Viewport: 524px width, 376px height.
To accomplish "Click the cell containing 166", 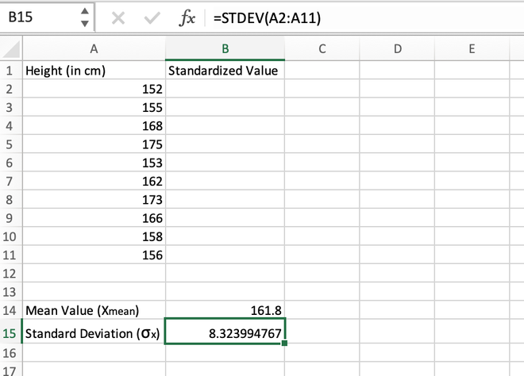I will tap(94, 218).
